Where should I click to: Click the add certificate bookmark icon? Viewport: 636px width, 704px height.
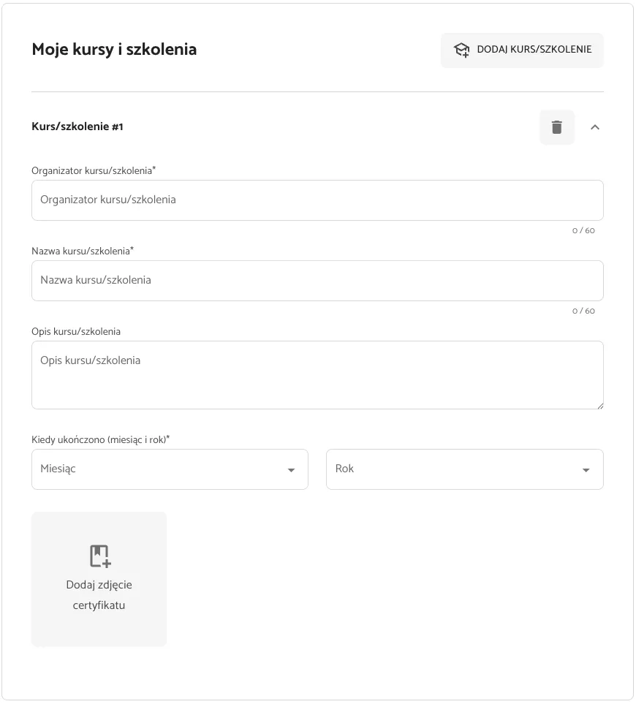click(x=100, y=556)
